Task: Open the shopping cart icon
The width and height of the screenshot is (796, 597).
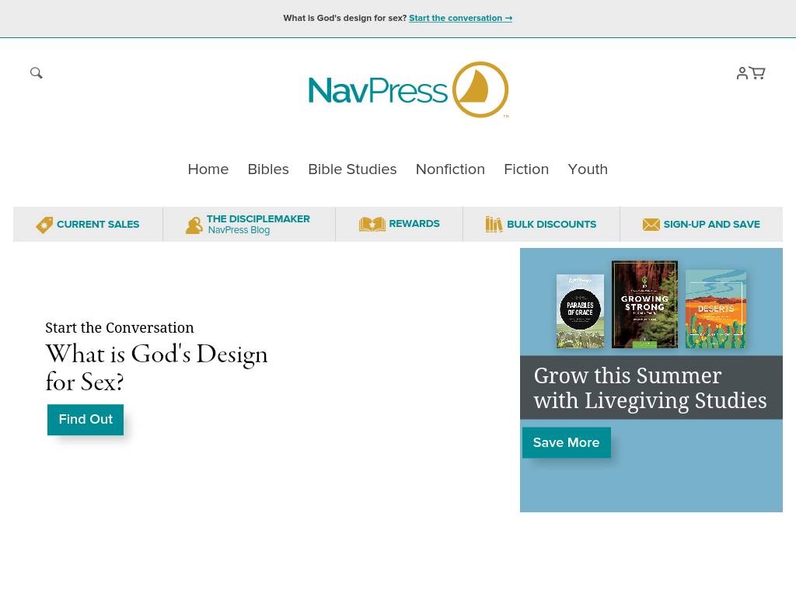Action: (757, 73)
